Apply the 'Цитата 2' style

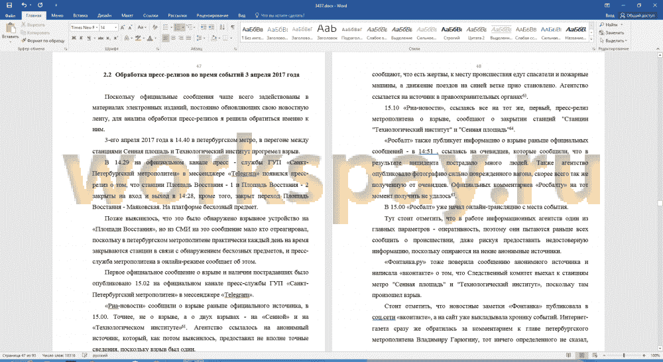476,32
